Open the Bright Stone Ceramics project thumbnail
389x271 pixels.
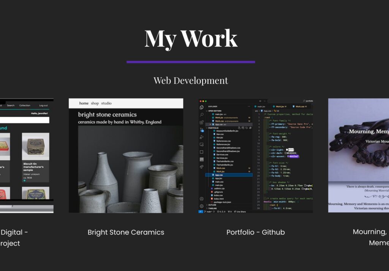tap(126, 156)
